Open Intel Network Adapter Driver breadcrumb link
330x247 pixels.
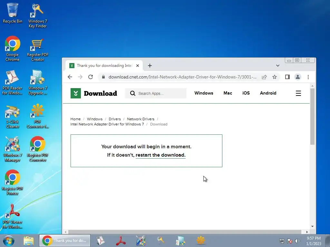(107, 124)
